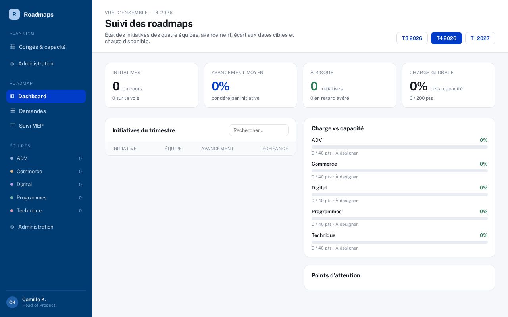
Task: Click the "0 en retard avéré" text
Action: pos(330,98)
